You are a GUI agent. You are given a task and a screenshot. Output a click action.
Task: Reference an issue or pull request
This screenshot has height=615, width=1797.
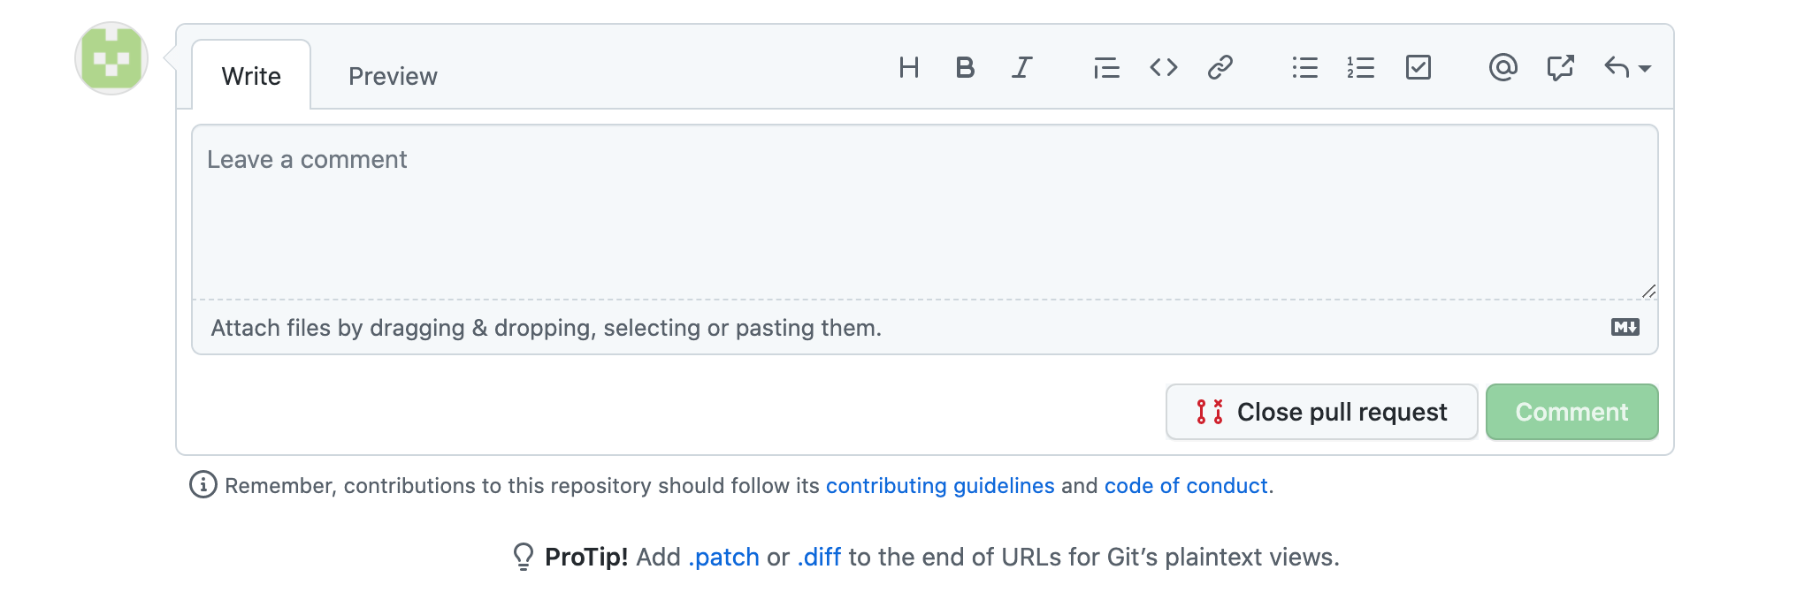[x=1560, y=68]
